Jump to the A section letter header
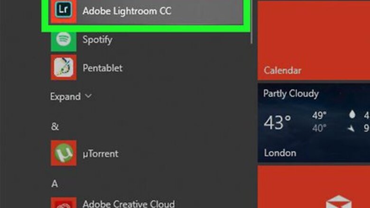Viewport: 370px width, 208px height. pos(55,183)
